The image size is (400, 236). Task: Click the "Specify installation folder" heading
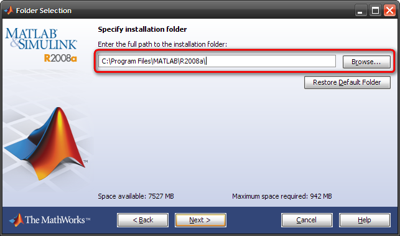142,29
